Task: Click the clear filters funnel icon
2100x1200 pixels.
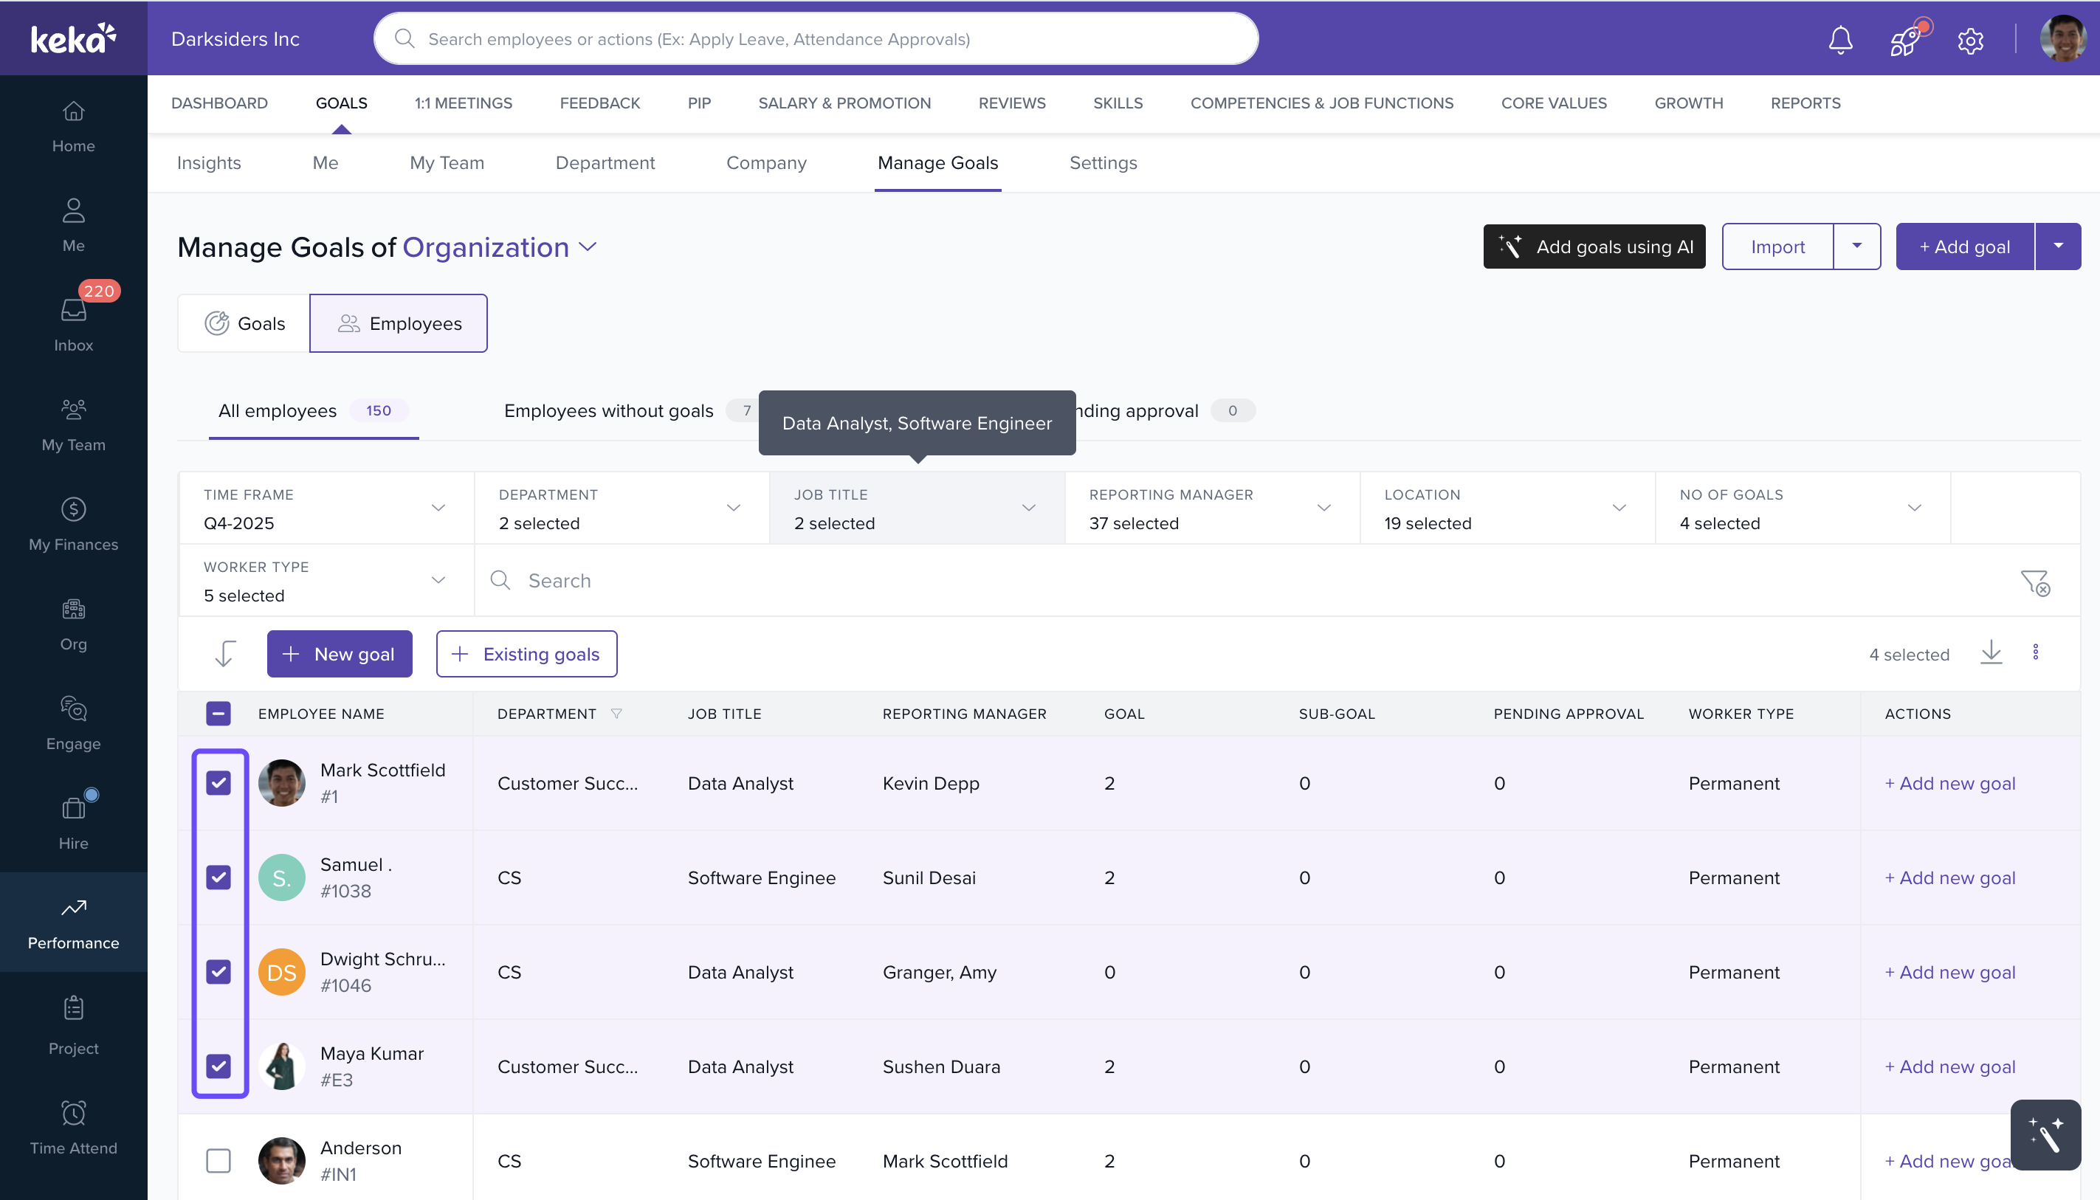Action: [x=2034, y=583]
